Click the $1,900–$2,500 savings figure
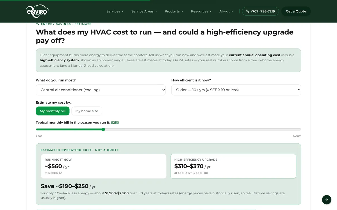 (117, 193)
